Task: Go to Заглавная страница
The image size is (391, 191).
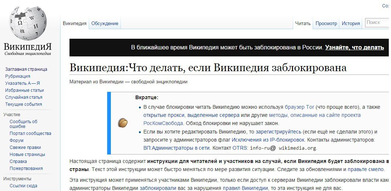Action: tap(26, 69)
